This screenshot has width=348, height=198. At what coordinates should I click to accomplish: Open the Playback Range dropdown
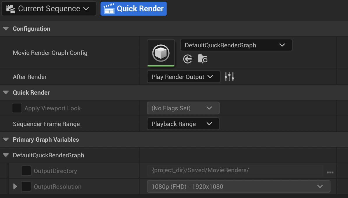[183, 124]
